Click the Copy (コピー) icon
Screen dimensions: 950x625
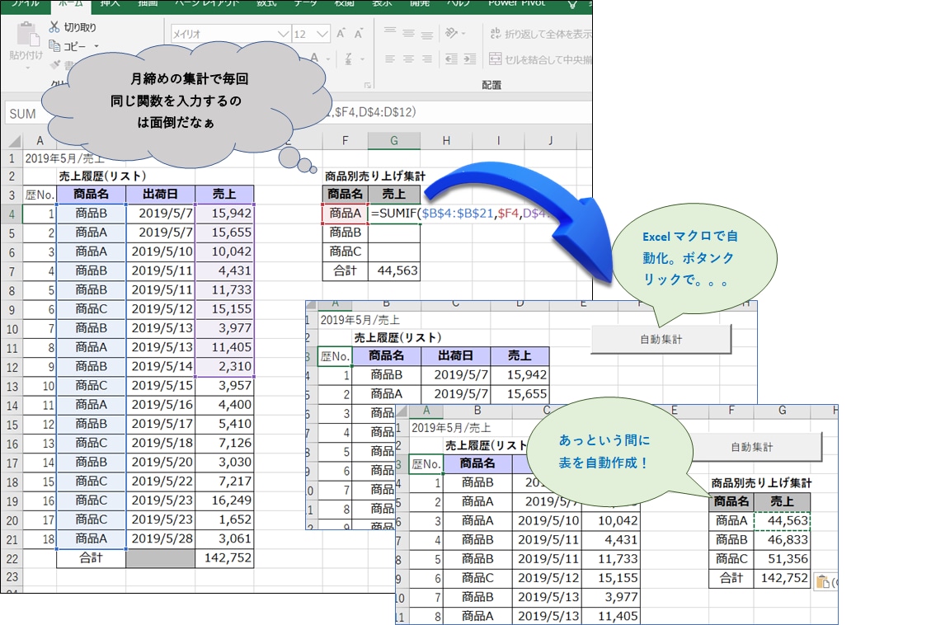54,45
